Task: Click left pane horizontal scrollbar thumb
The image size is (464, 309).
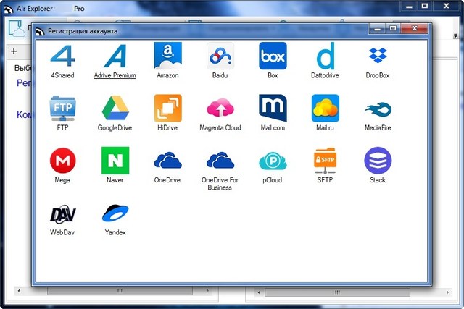Action: coord(120,291)
